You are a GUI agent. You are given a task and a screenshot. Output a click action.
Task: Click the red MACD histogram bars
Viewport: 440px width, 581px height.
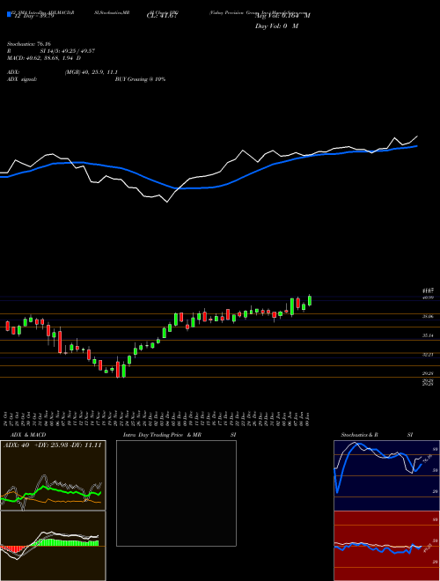pyautogui.click(x=11, y=548)
